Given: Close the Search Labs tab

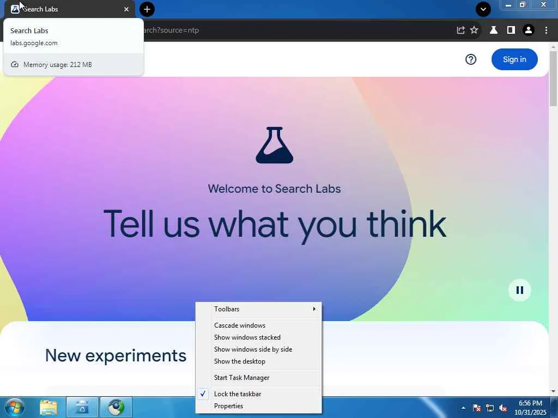Looking at the screenshot, I should 126,9.
